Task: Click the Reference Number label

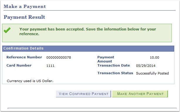Action: (x=24, y=57)
